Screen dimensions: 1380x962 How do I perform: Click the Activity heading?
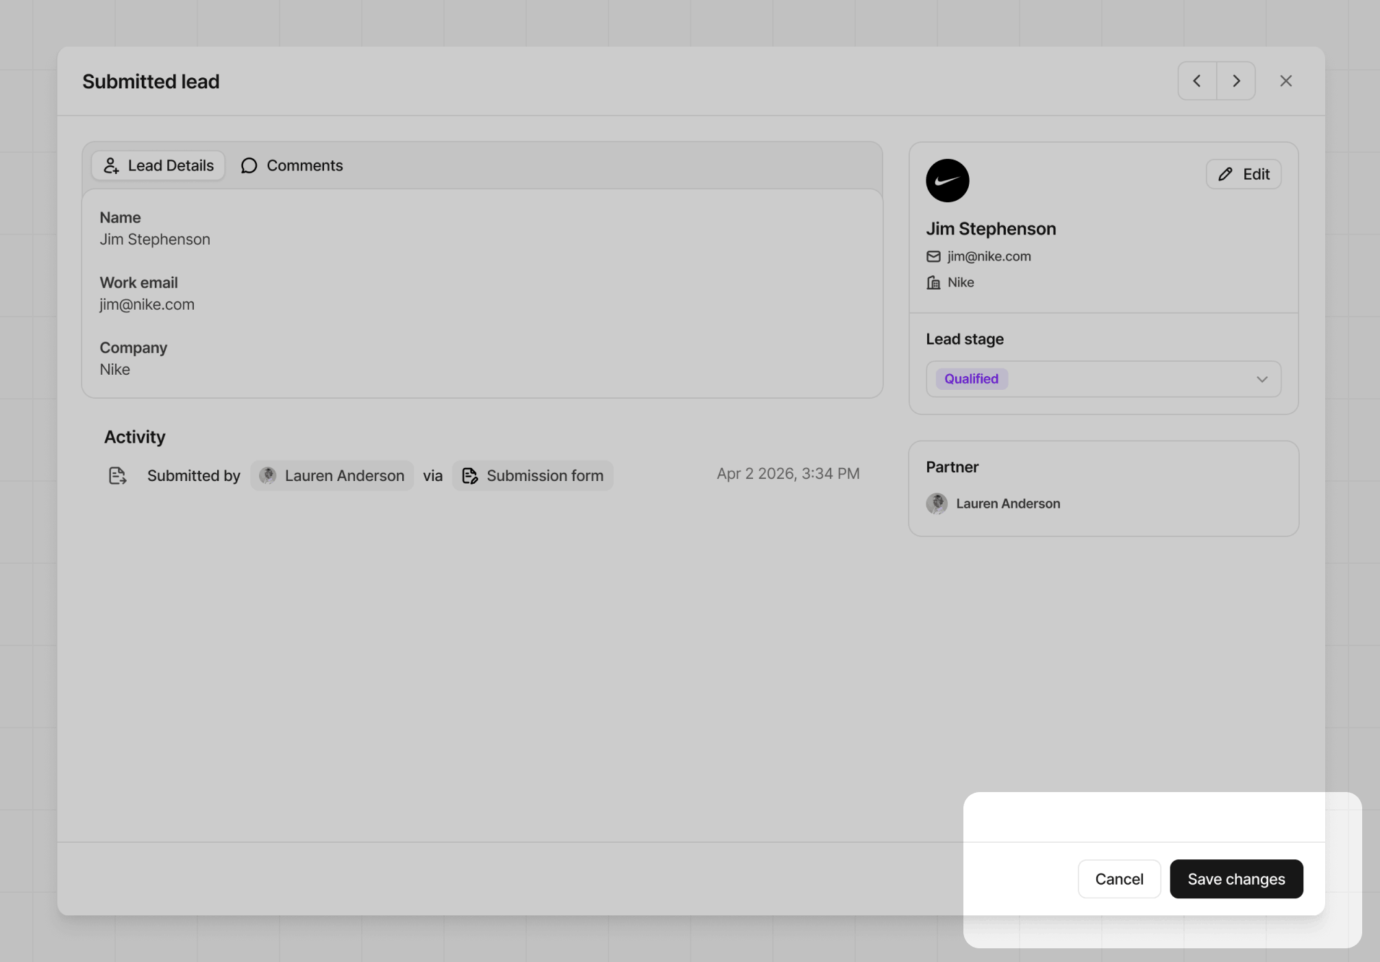coord(135,437)
